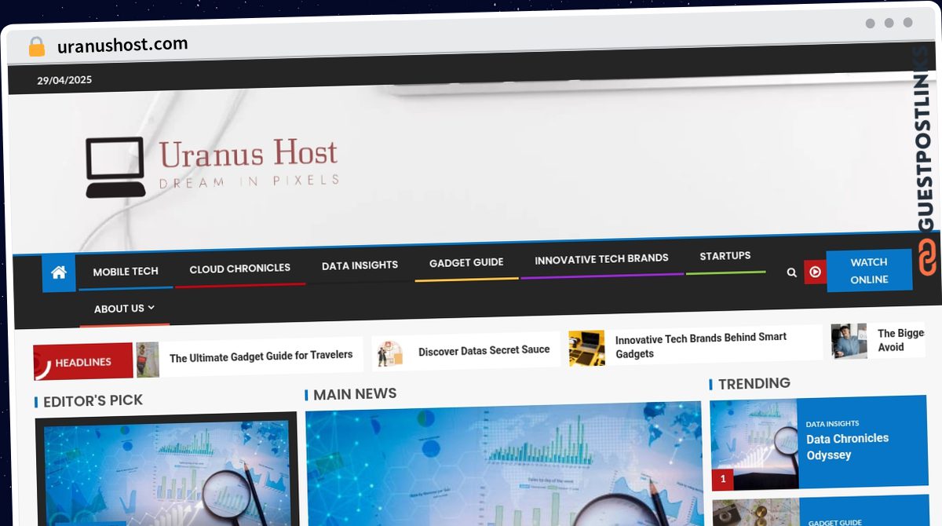Open the Data Insights menu item
The image size is (942, 526).
click(360, 265)
